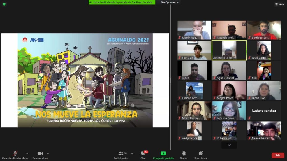Show more participants with the down chevron
Viewport: 287px width, 161px height.
[x=229, y=145]
